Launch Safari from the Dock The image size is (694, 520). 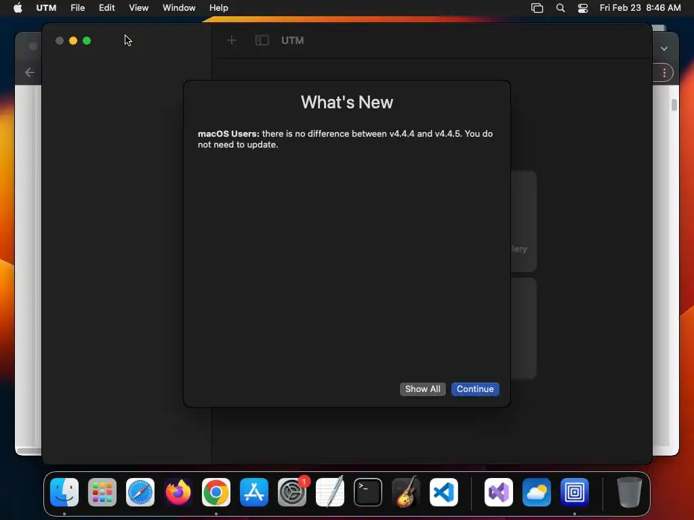click(x=140, y=492)
